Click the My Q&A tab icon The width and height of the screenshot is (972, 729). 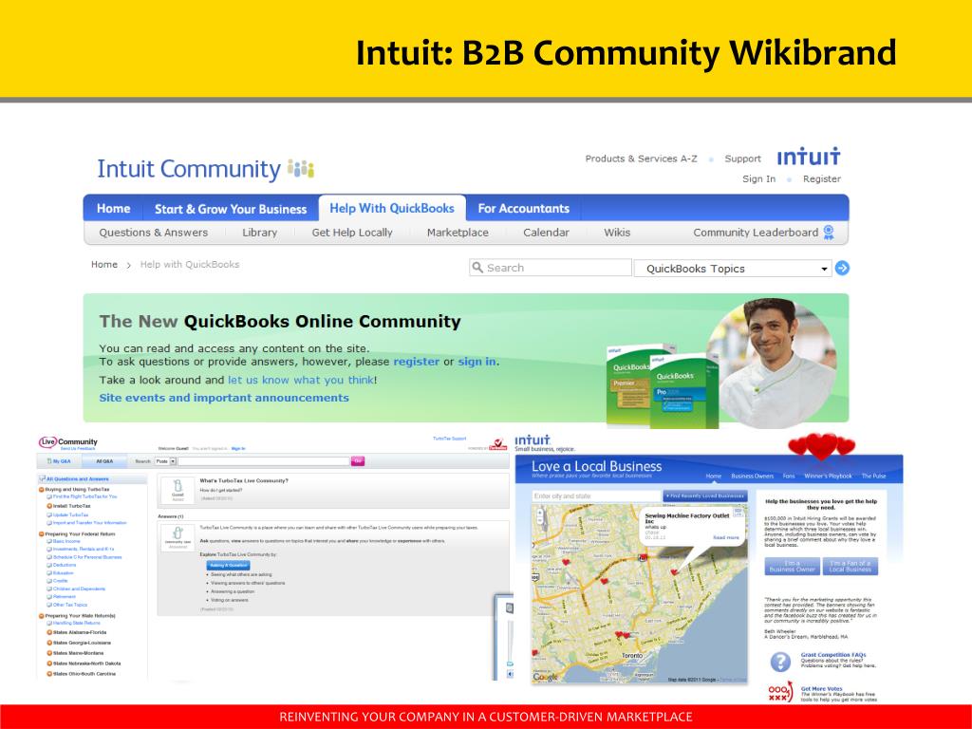click(x=50, y=461)
